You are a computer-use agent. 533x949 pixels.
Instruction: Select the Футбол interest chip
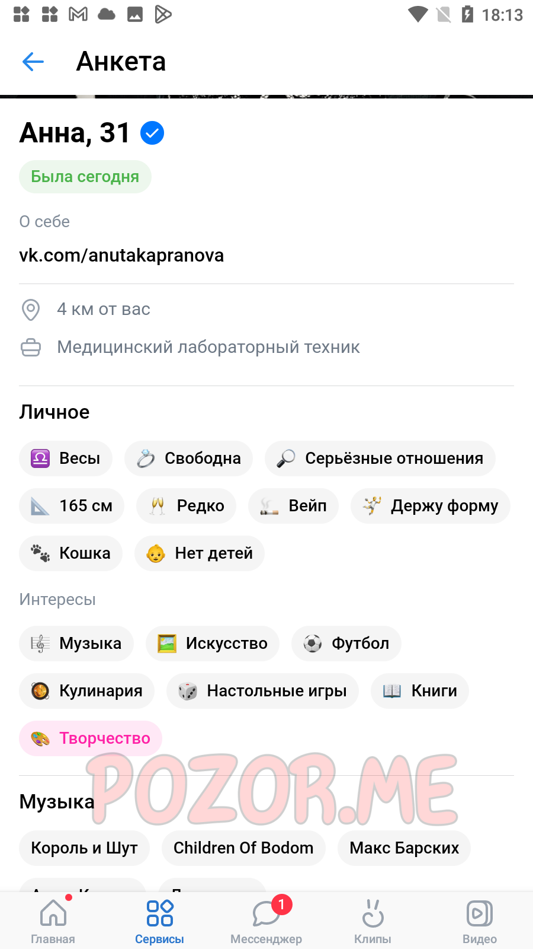tap(346, 644)
